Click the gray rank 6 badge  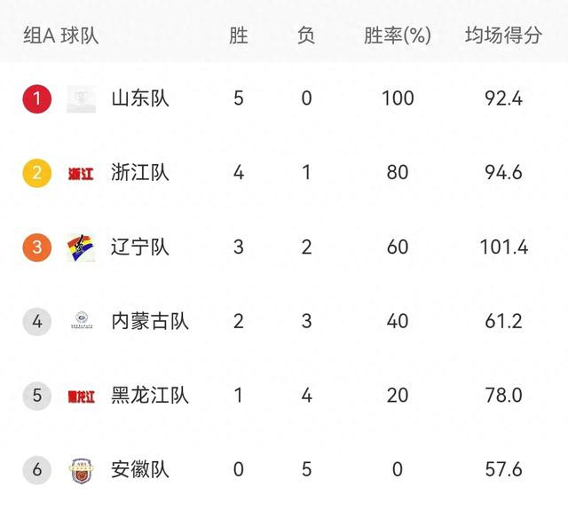[37, 470]
